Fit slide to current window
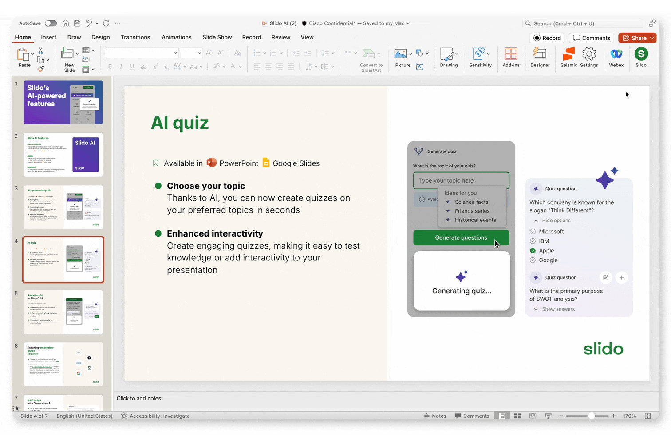 [648, 416]
